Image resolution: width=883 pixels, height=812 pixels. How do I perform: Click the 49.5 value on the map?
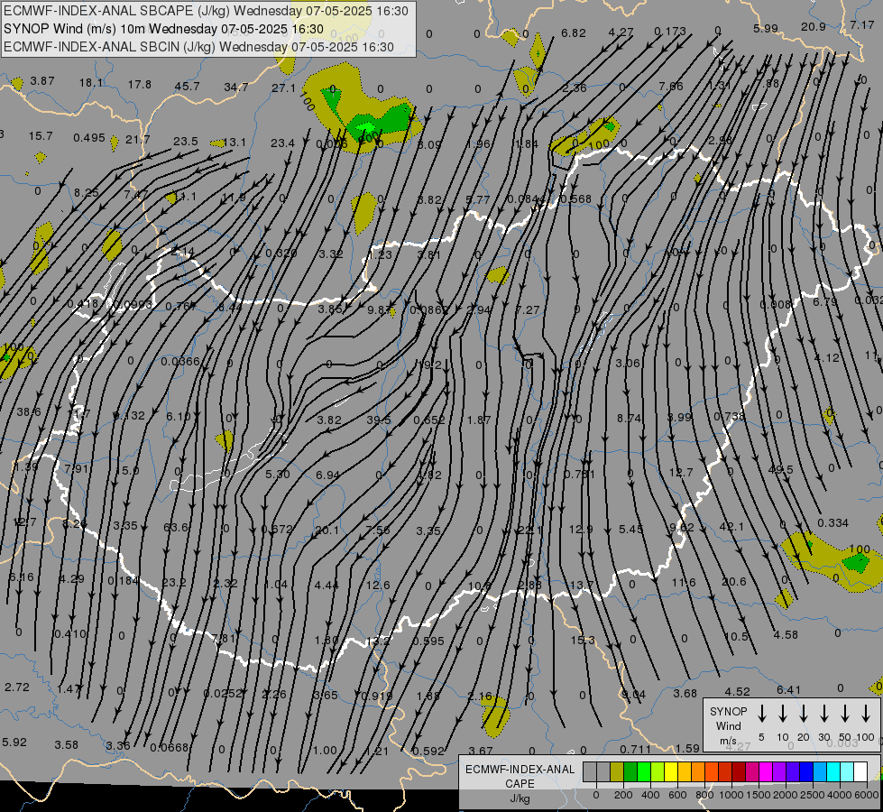(x=780, y=469)
